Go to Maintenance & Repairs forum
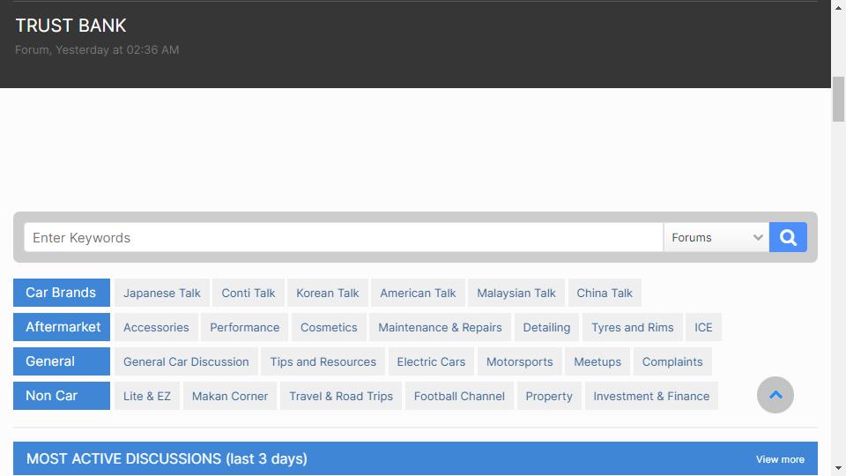846x476 pixels. pos(440,328)
